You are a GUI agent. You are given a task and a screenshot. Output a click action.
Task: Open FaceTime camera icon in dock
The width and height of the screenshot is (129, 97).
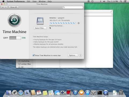click(63, 93)
